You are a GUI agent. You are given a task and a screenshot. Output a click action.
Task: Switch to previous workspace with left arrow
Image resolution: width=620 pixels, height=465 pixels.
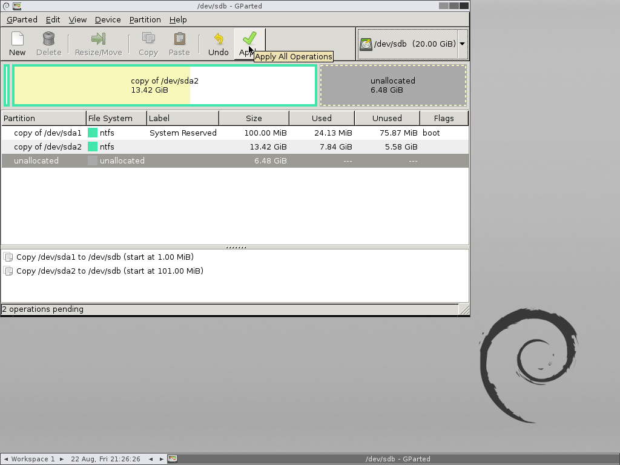click(6, 459)
